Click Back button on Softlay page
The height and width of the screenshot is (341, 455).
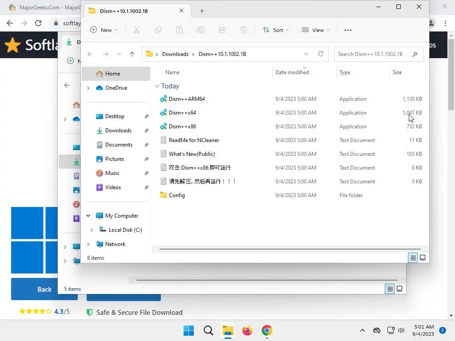pyautogui.click(x=44, y=289)
